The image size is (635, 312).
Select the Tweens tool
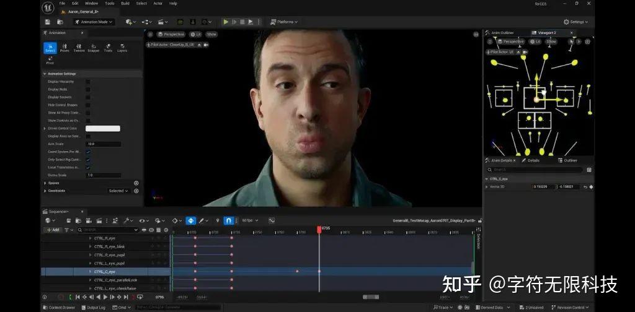point(79,48)
